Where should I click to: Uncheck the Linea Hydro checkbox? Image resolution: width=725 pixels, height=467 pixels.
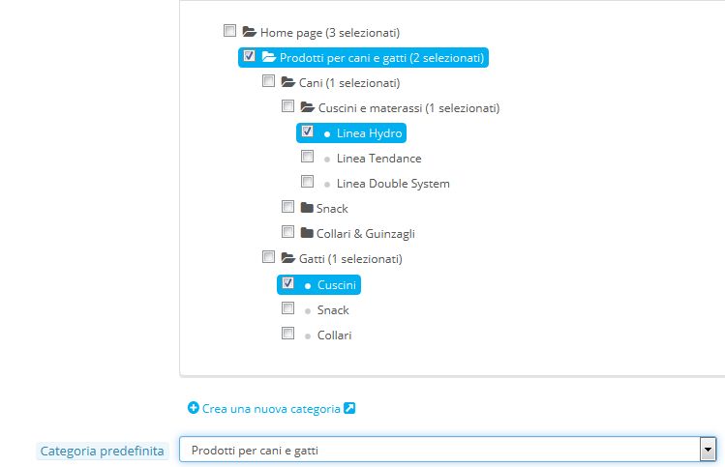pyautogui.click(x=307, y=131)
